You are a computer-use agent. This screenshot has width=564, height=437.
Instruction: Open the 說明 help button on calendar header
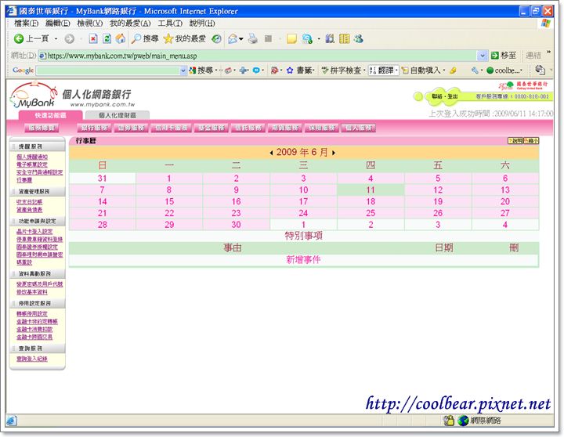point(515,141)
